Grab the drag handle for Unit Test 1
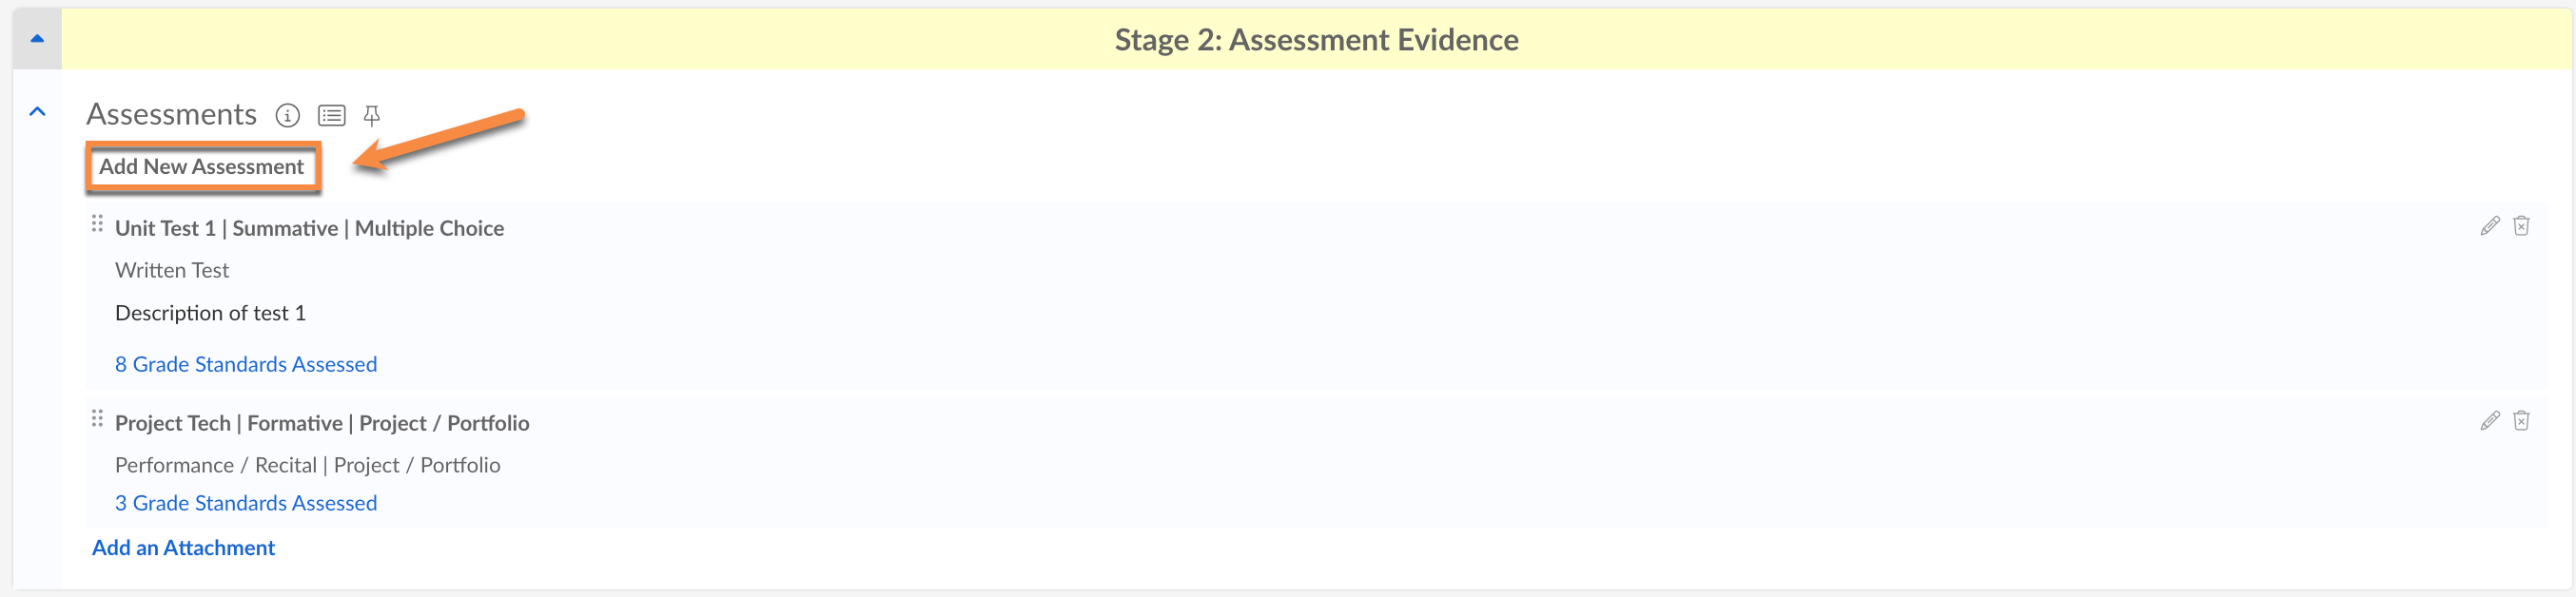Screen dimensions: 2576x597 coord(97,224)
